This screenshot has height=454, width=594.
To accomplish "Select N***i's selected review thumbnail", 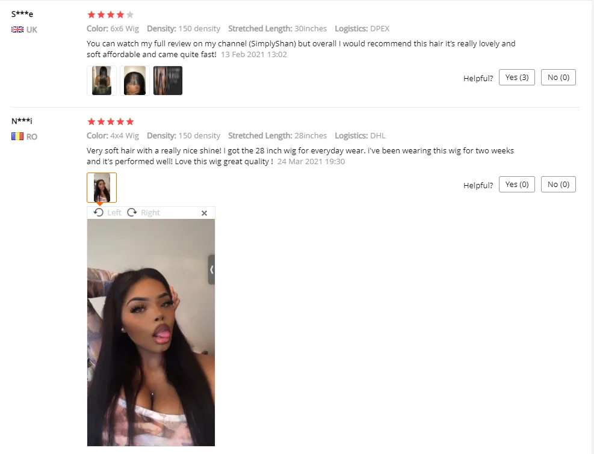I will (102, 188).
